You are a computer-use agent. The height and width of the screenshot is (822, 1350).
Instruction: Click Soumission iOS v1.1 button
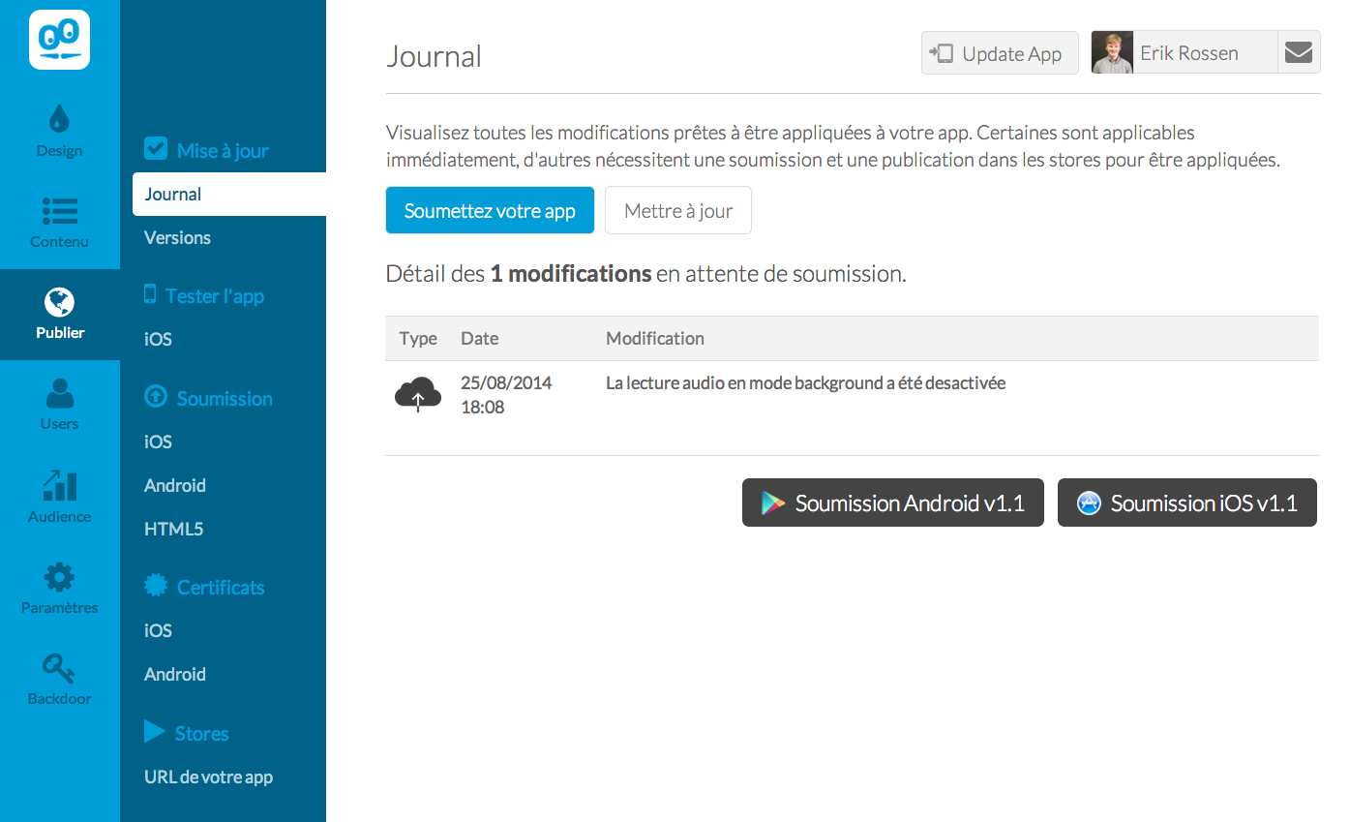[x=1186, y=503]
